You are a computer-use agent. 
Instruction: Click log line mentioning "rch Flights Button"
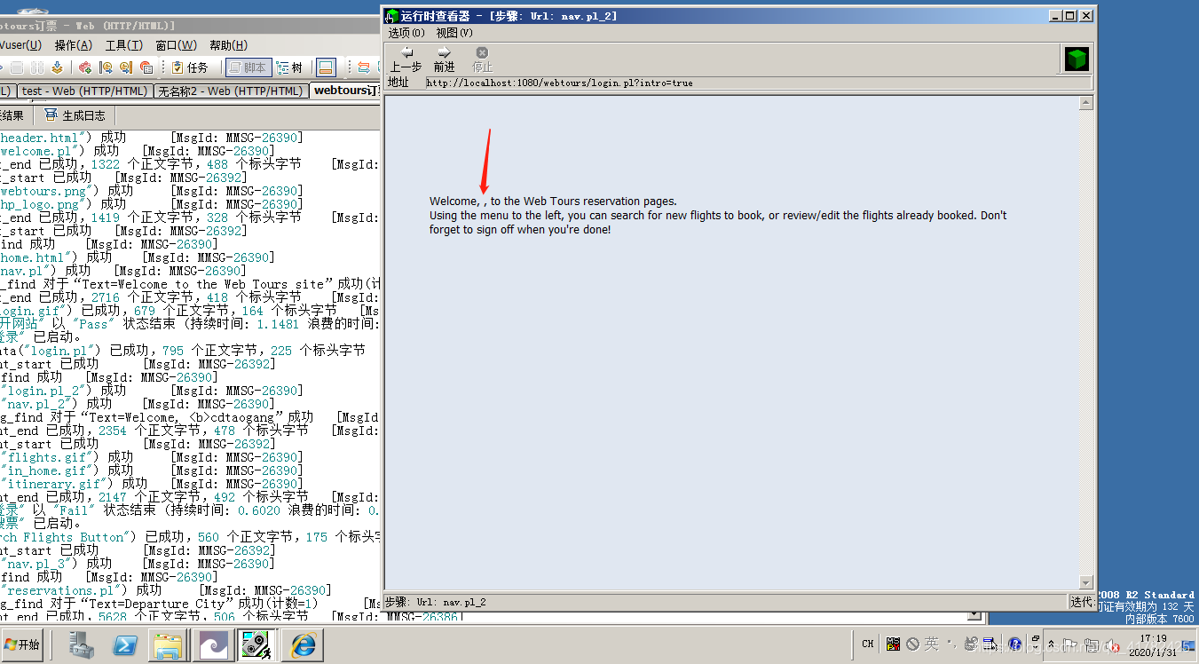pos(189,537)
